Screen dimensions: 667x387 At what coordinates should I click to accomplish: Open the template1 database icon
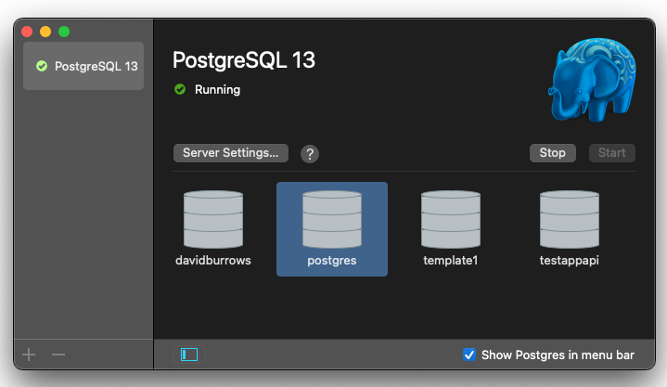point(451,220)
